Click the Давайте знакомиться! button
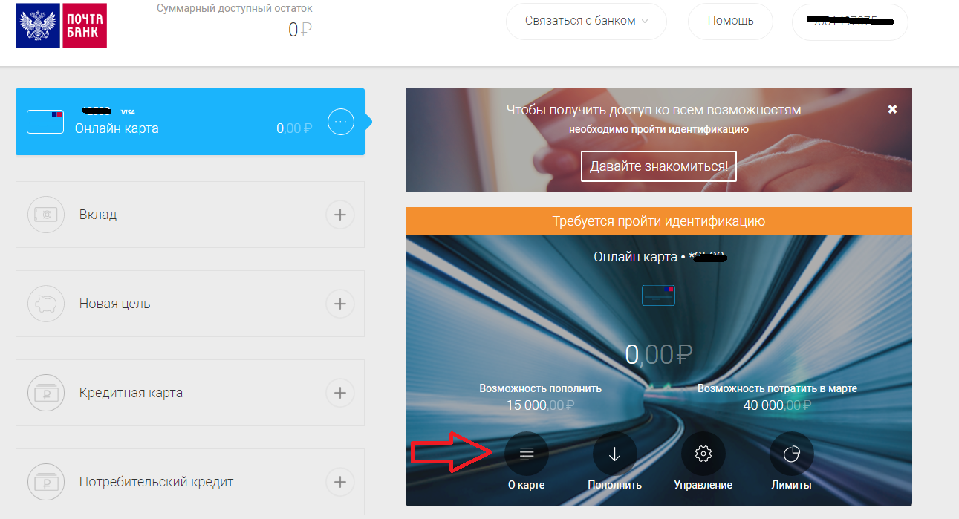 click(659, 166)
